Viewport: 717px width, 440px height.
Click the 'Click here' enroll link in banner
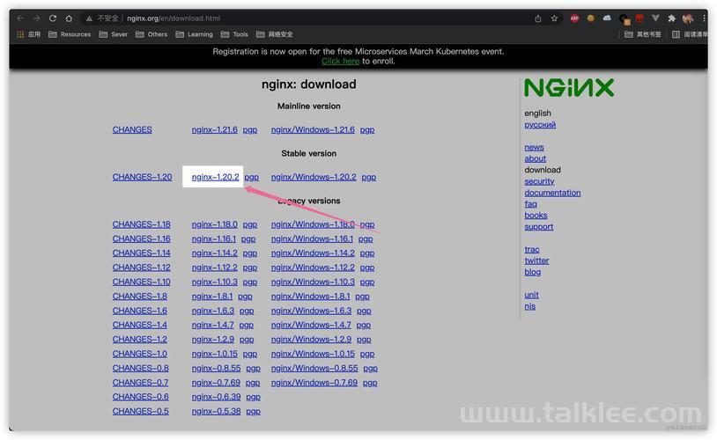pyautogui.click(x=340, y=62)
